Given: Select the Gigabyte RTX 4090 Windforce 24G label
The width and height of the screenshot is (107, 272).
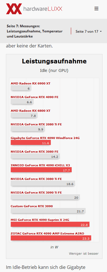Looking at the screenshot, I should (45, 138).
